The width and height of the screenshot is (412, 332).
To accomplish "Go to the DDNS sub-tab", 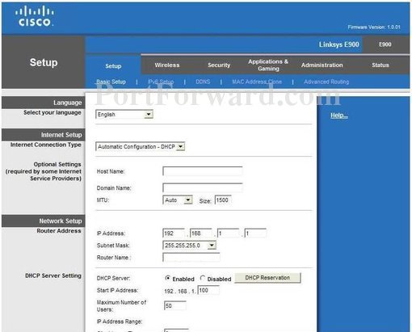I will [203, 82].
